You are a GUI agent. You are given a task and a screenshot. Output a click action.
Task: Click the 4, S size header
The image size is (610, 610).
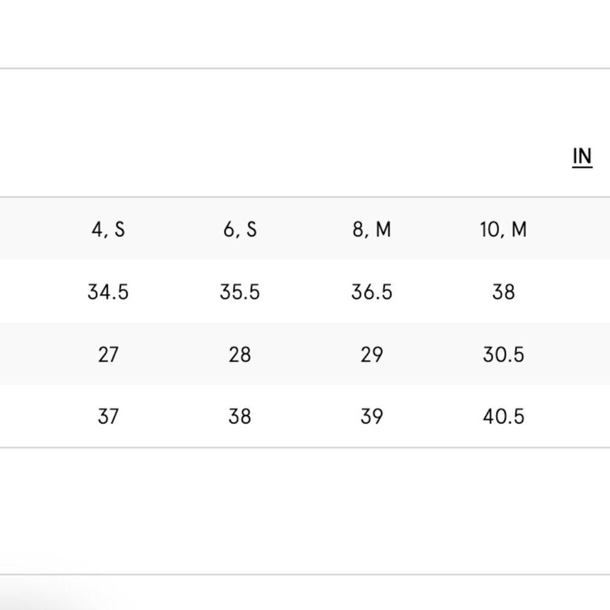click(x=108, y=229)
